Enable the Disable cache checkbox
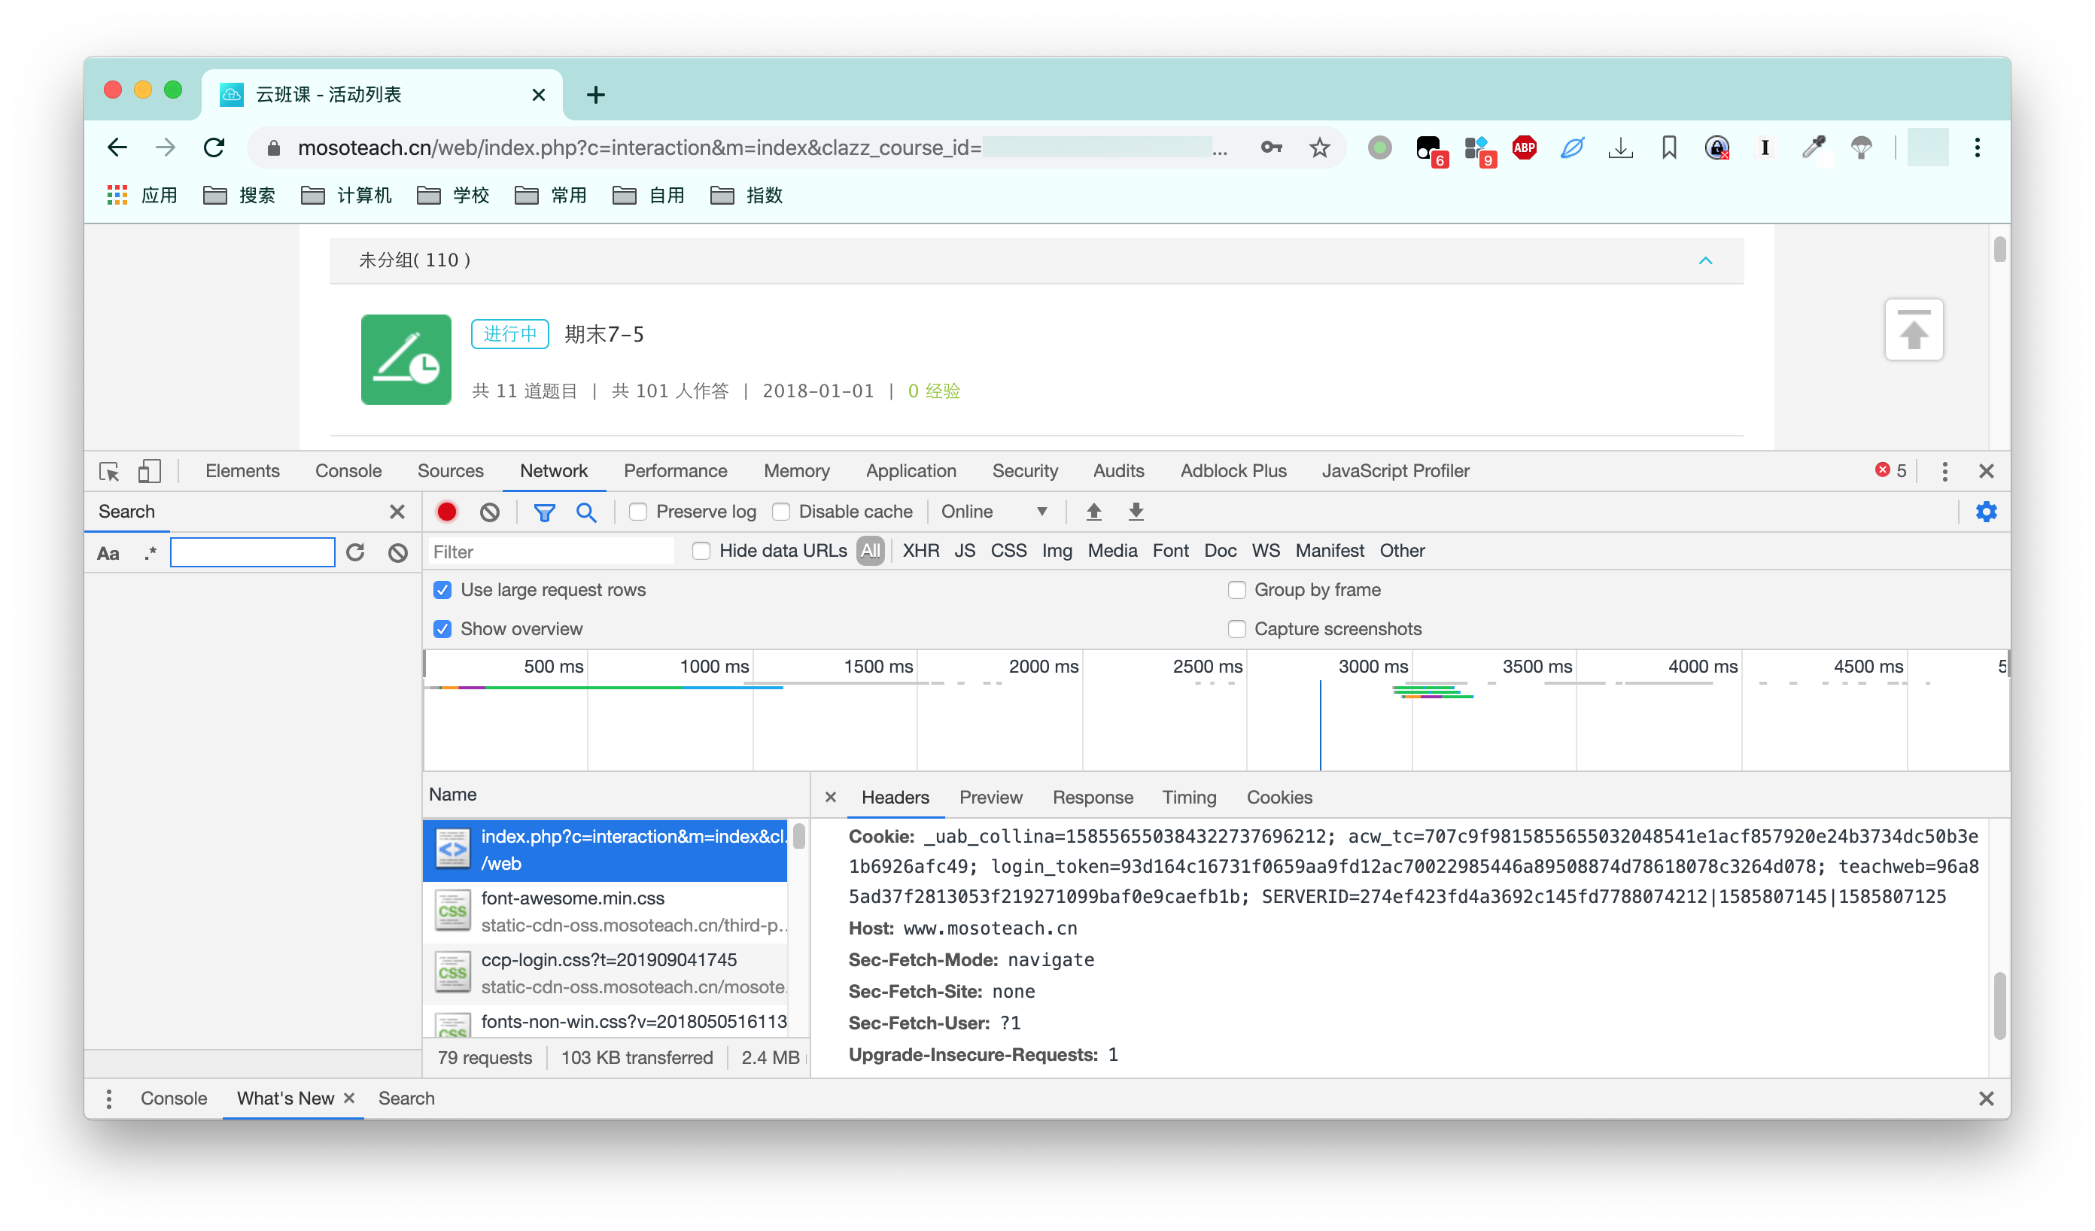 pyautogui.click(x=781, y=512)
